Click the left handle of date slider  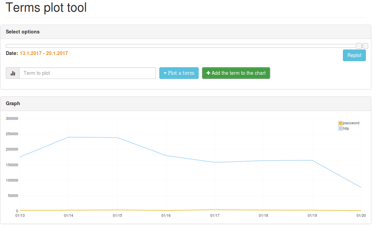(358, 46)
